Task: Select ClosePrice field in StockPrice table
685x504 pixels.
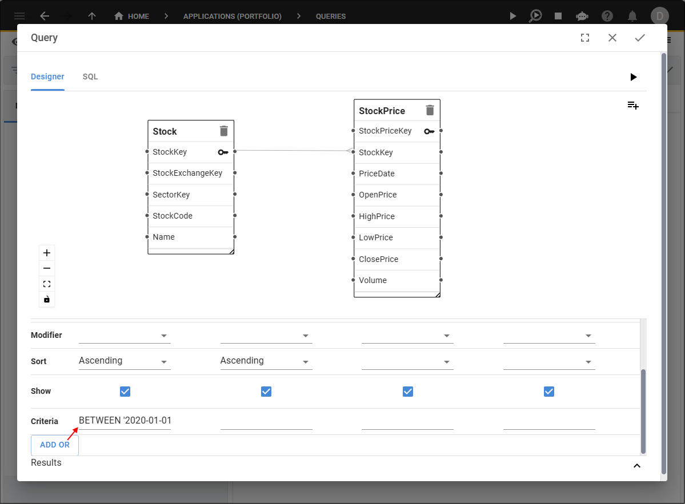Action: 396,259
